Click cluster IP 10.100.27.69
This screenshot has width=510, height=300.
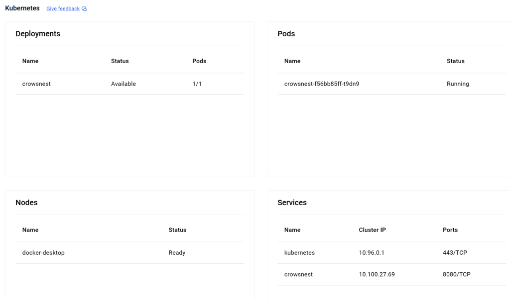pyautogui.click(x=377, y=274)
